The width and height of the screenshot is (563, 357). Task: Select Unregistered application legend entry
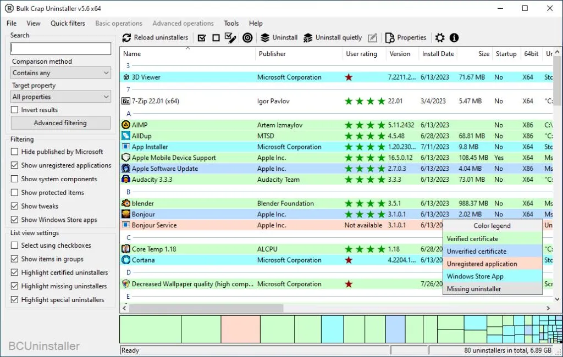click(x=492, y=264)
